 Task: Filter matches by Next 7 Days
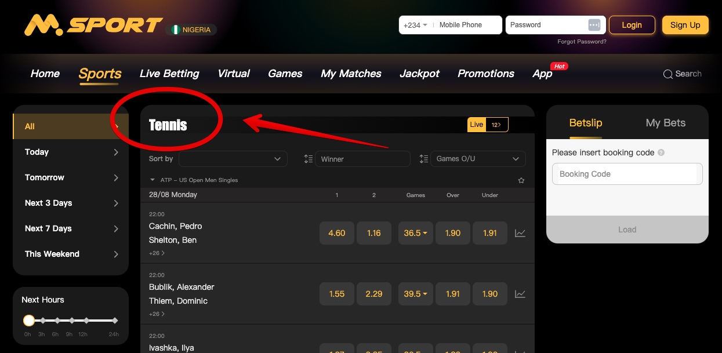pyautogui.click(x=71, y=228)
